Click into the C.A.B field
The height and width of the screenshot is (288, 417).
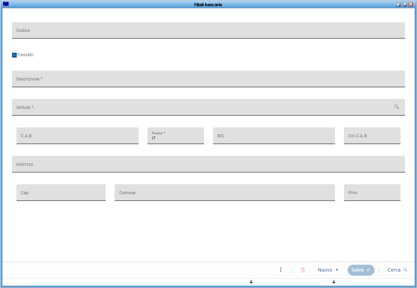pyautogui.click(x=78, y=136)
